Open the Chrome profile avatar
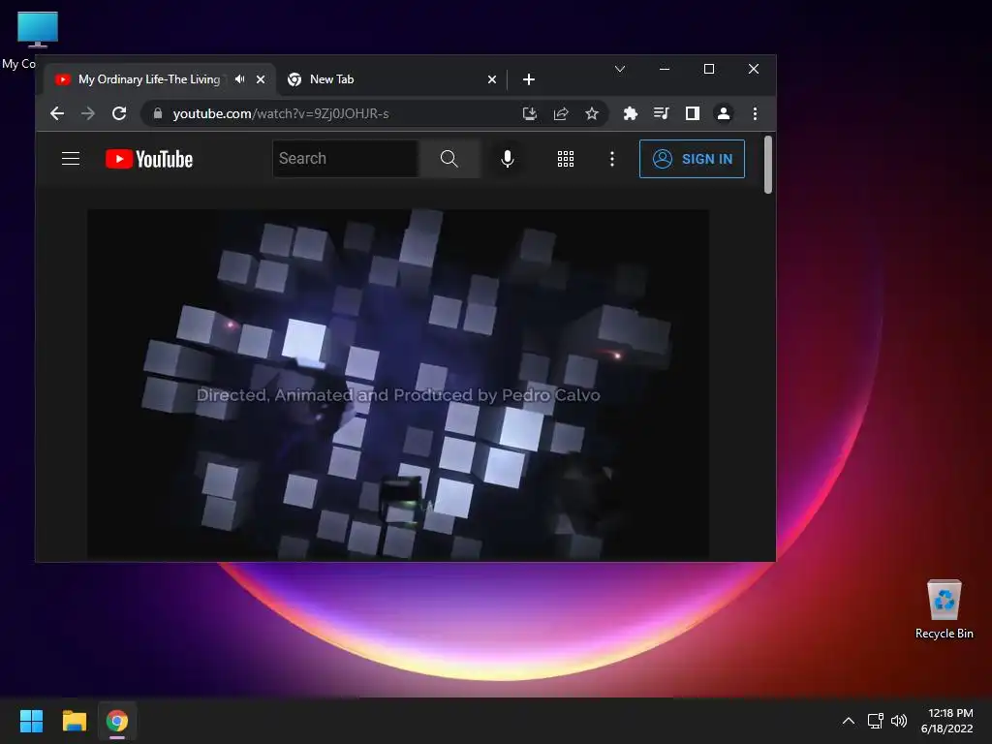 coord(723,114)
